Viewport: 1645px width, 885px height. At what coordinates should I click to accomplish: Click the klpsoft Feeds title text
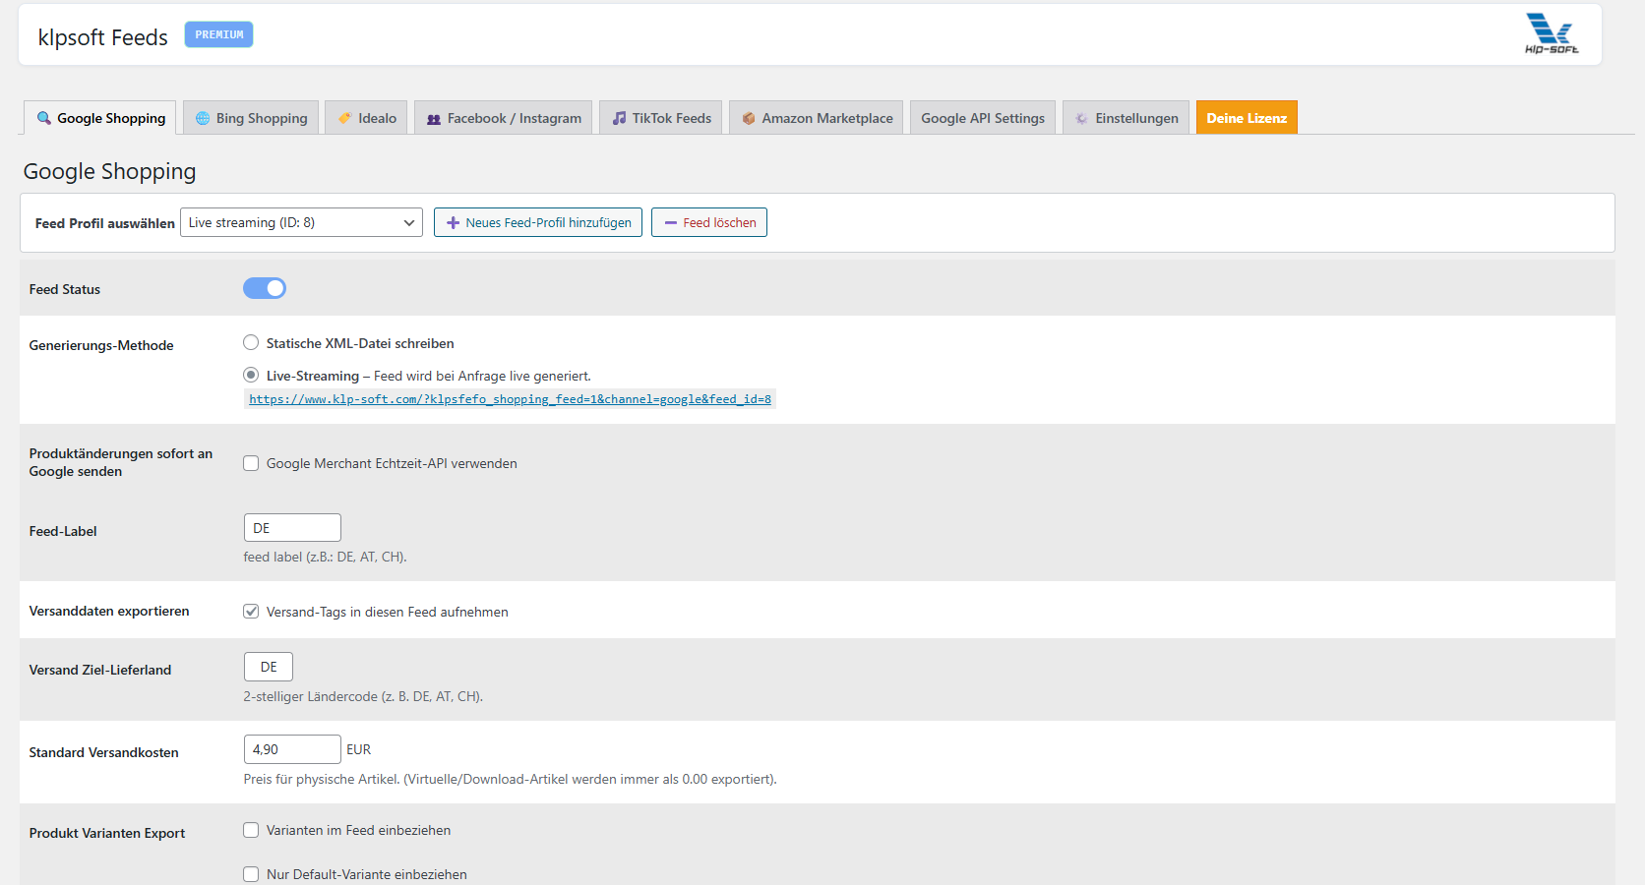pyautogui.click(x=103, y=37)
